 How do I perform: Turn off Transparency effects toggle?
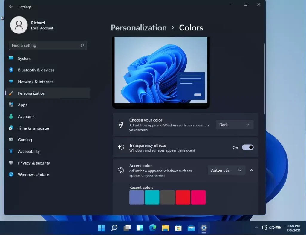248,147
